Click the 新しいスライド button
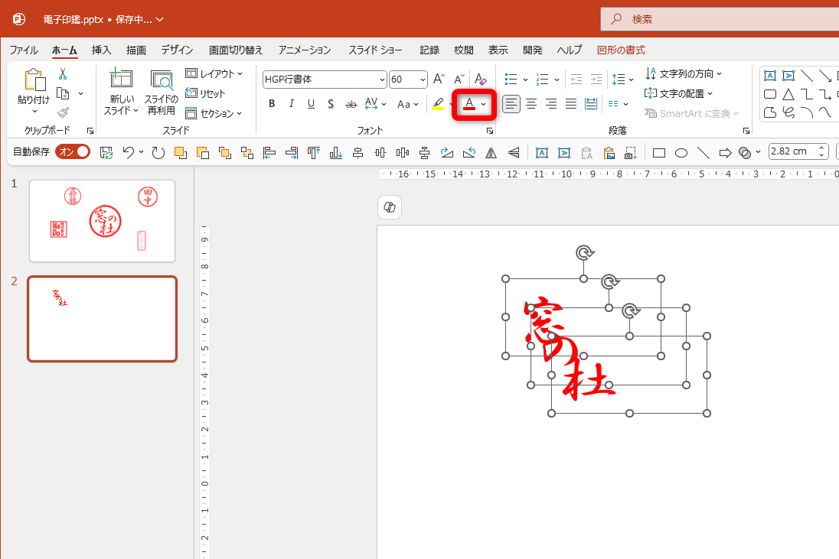839x559 pixels. tap(121, 92)
